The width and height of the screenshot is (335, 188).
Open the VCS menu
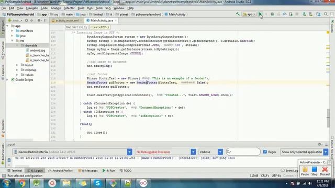[x=108, y=8]
